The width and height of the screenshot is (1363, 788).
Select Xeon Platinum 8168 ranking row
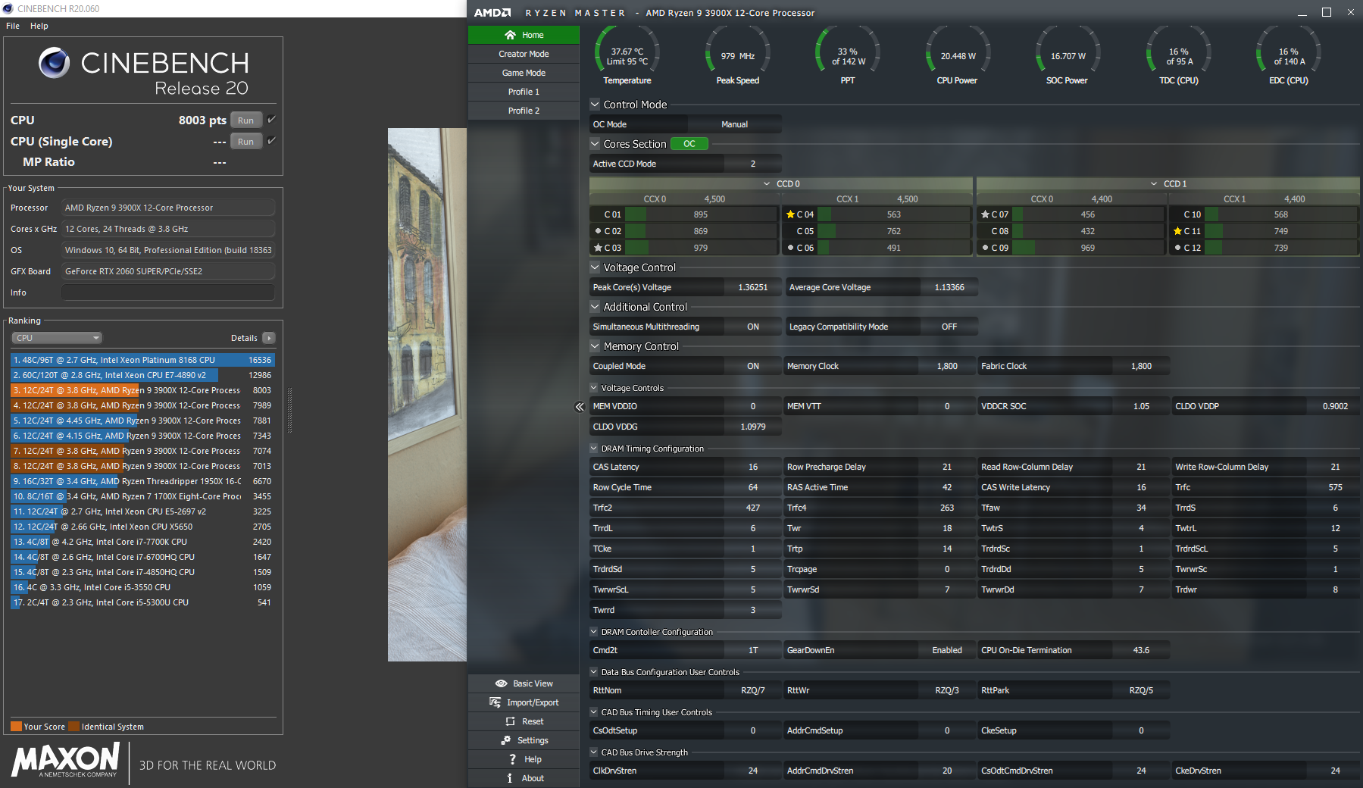pos(142,360)
